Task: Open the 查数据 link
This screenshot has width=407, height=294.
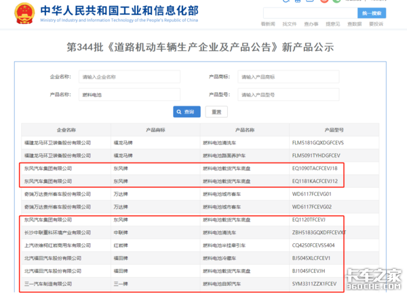Action: click(x=355, y=24)
